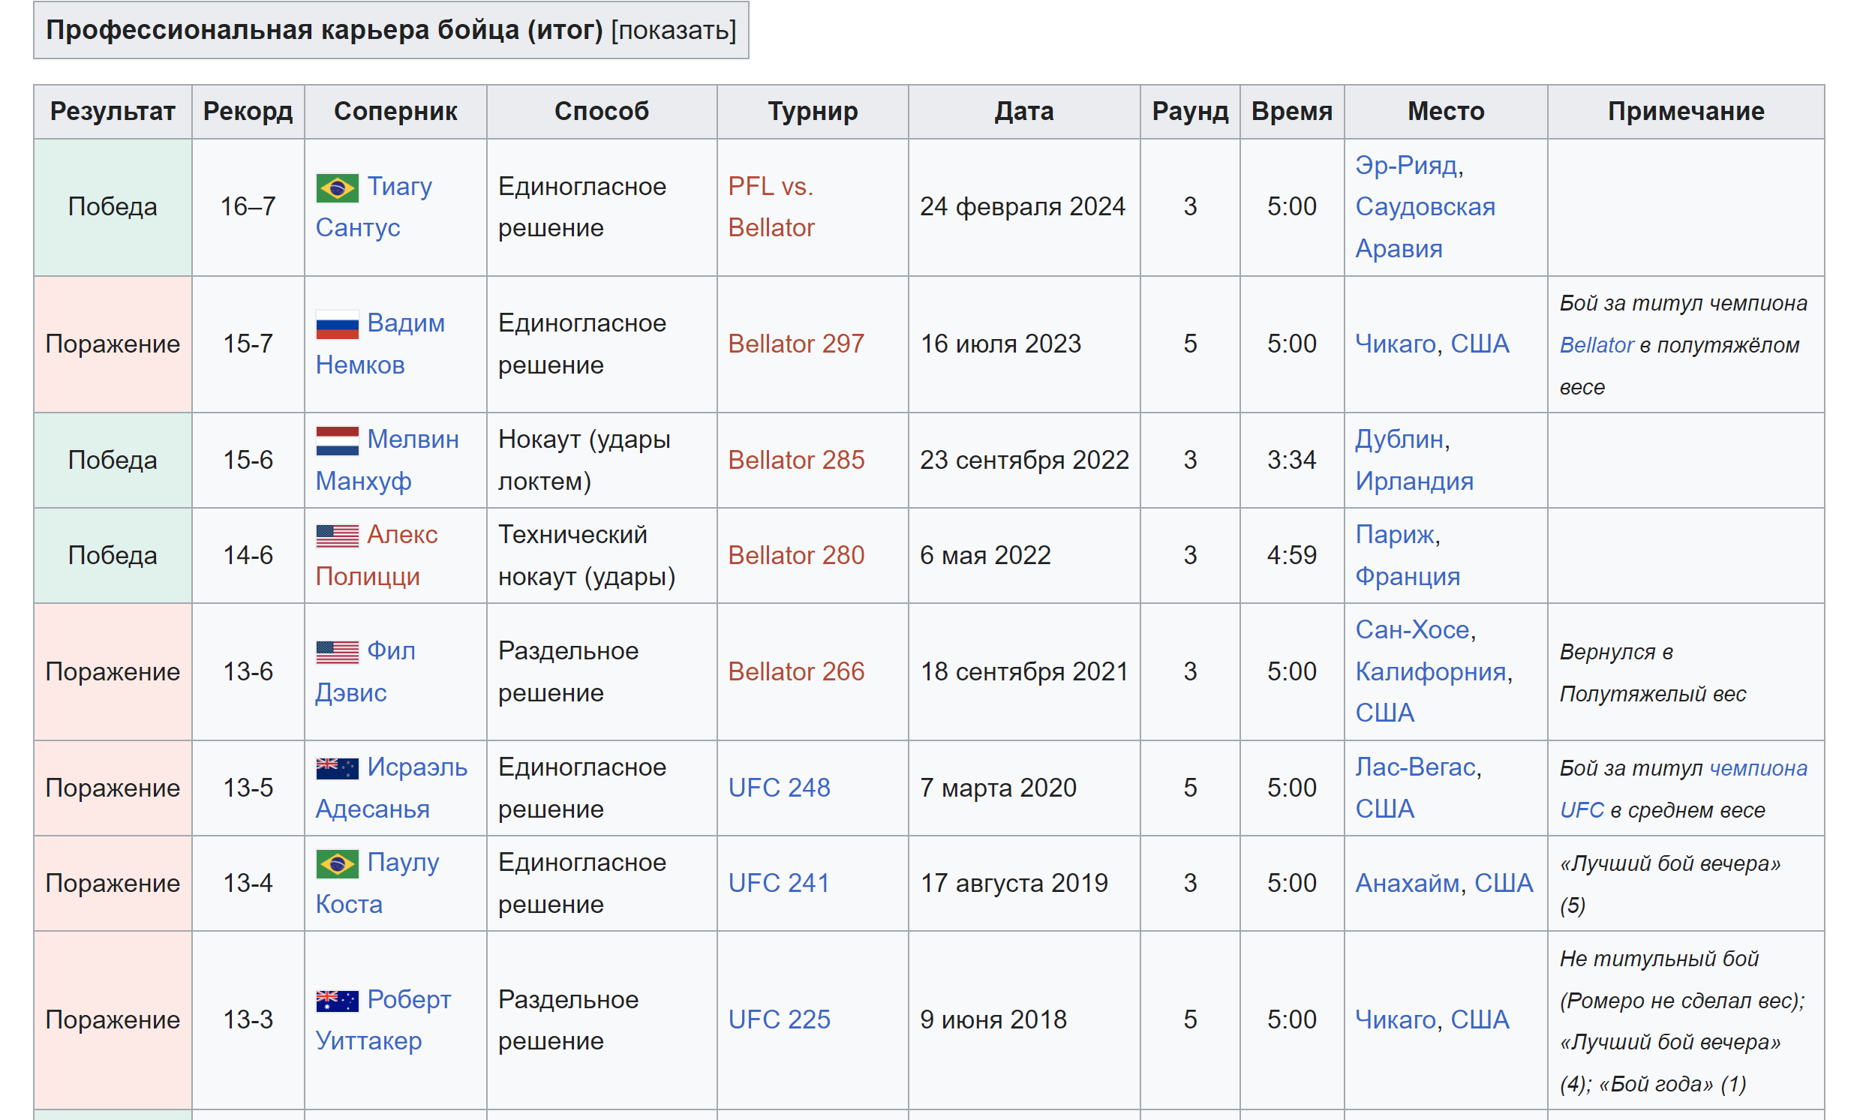Open Исраэль Адесанья fighter page
This screenshot has height=1120, width=1875.
416,767
